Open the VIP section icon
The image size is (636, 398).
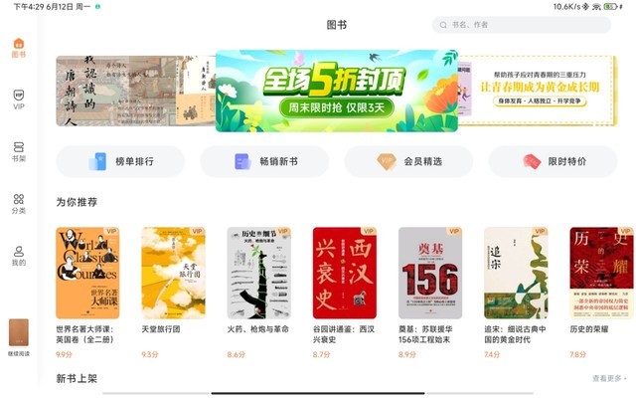[x=19, y=96]
